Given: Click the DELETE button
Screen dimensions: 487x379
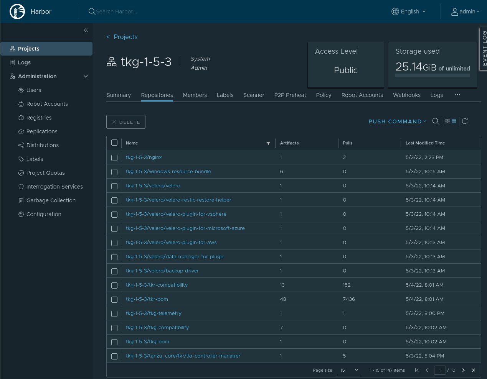Looking at the screenshot, I should [x=125, y=122].
